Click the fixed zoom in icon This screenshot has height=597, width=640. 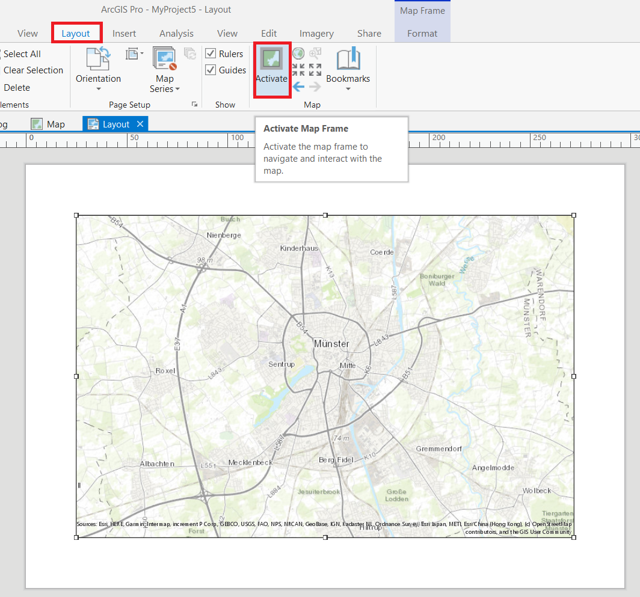coord(298,70)
